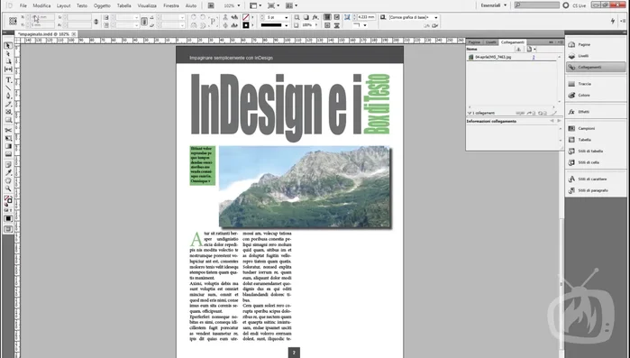Screen dimensions: 630x358
Task: Open the Essenziali workspace dropdown
Action: [x=494, y=5]
